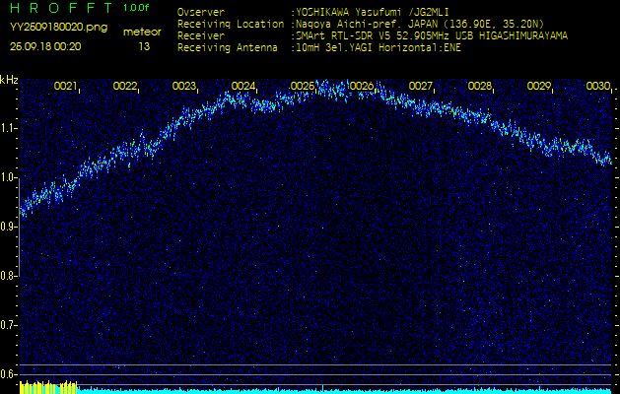620x394 pixels.
Task: Select the 0027 time marker
Action: pyautogui.click(x=421, y=87)
